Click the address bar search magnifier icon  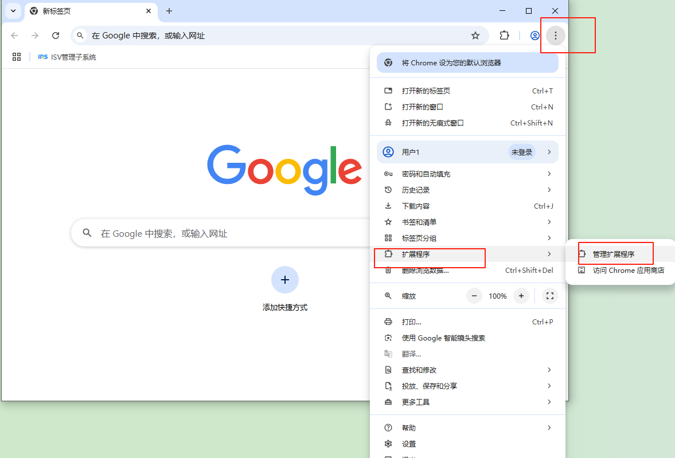(80, 36)
